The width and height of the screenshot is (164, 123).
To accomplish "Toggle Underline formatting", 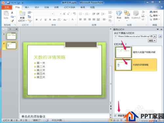I will (x=45, y=20).
